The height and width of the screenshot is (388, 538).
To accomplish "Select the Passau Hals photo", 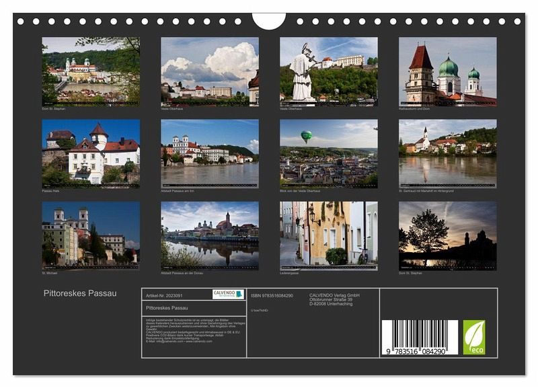I will pyautogui.click(x=91, y=153).
